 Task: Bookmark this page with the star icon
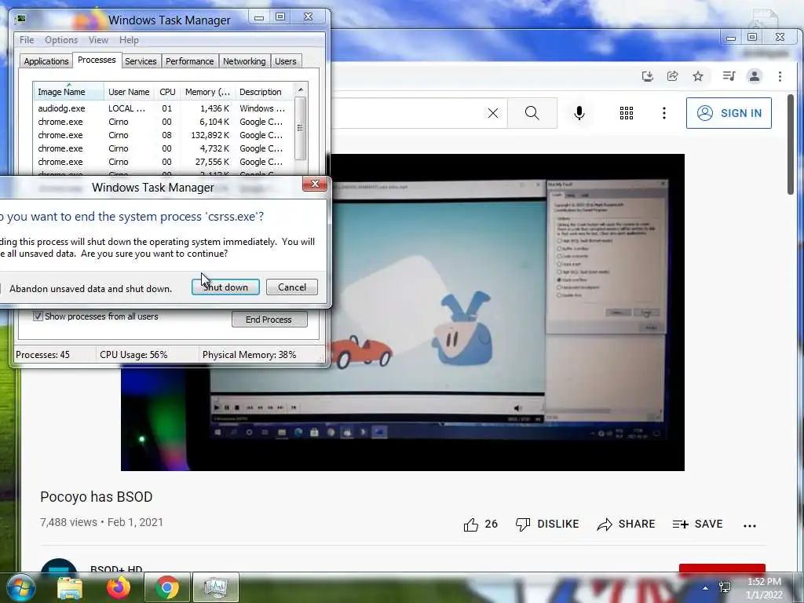click(698, 76)
